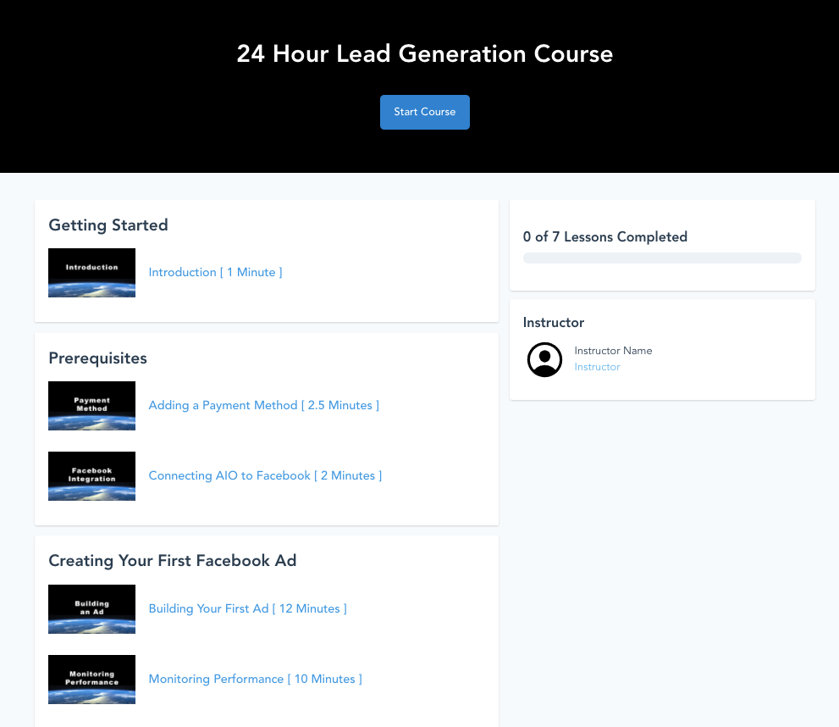Click the 0 of 7 Lessons Completed text
This screenshot has width=839, height=727.
[605, 236]
